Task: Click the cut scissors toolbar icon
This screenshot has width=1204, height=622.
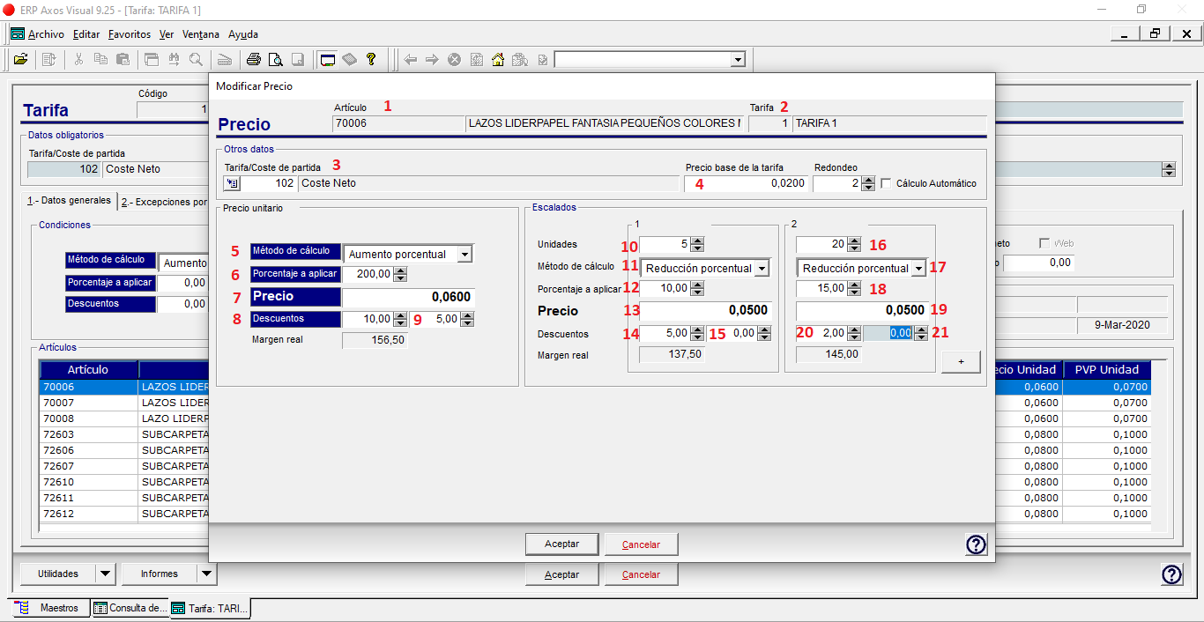Action: (x=78, y=60)
